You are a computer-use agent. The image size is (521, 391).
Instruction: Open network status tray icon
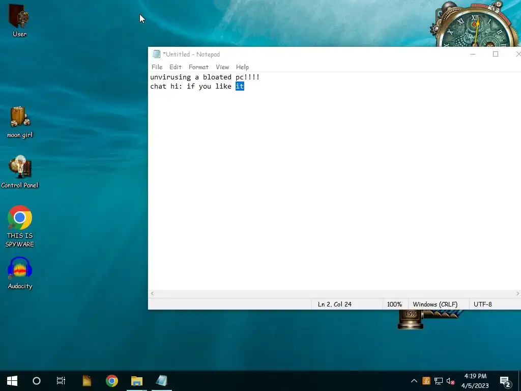coord(438,381)
